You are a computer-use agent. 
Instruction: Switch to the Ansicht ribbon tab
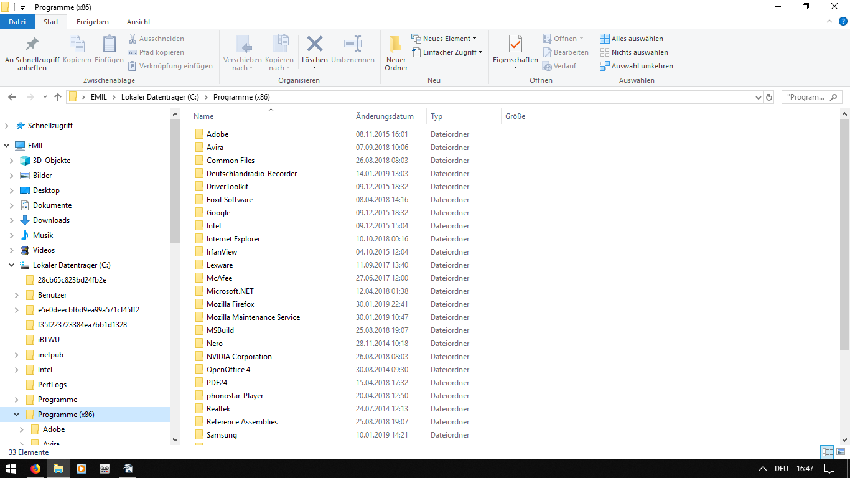coord(138,22)
